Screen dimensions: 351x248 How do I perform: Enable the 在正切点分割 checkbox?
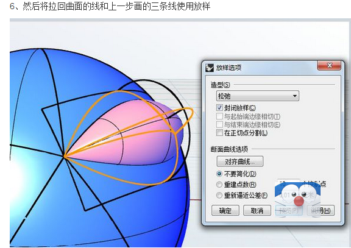(219, 133)
